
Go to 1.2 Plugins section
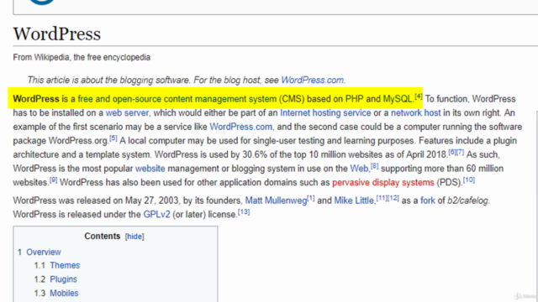(x=63, y=279)
